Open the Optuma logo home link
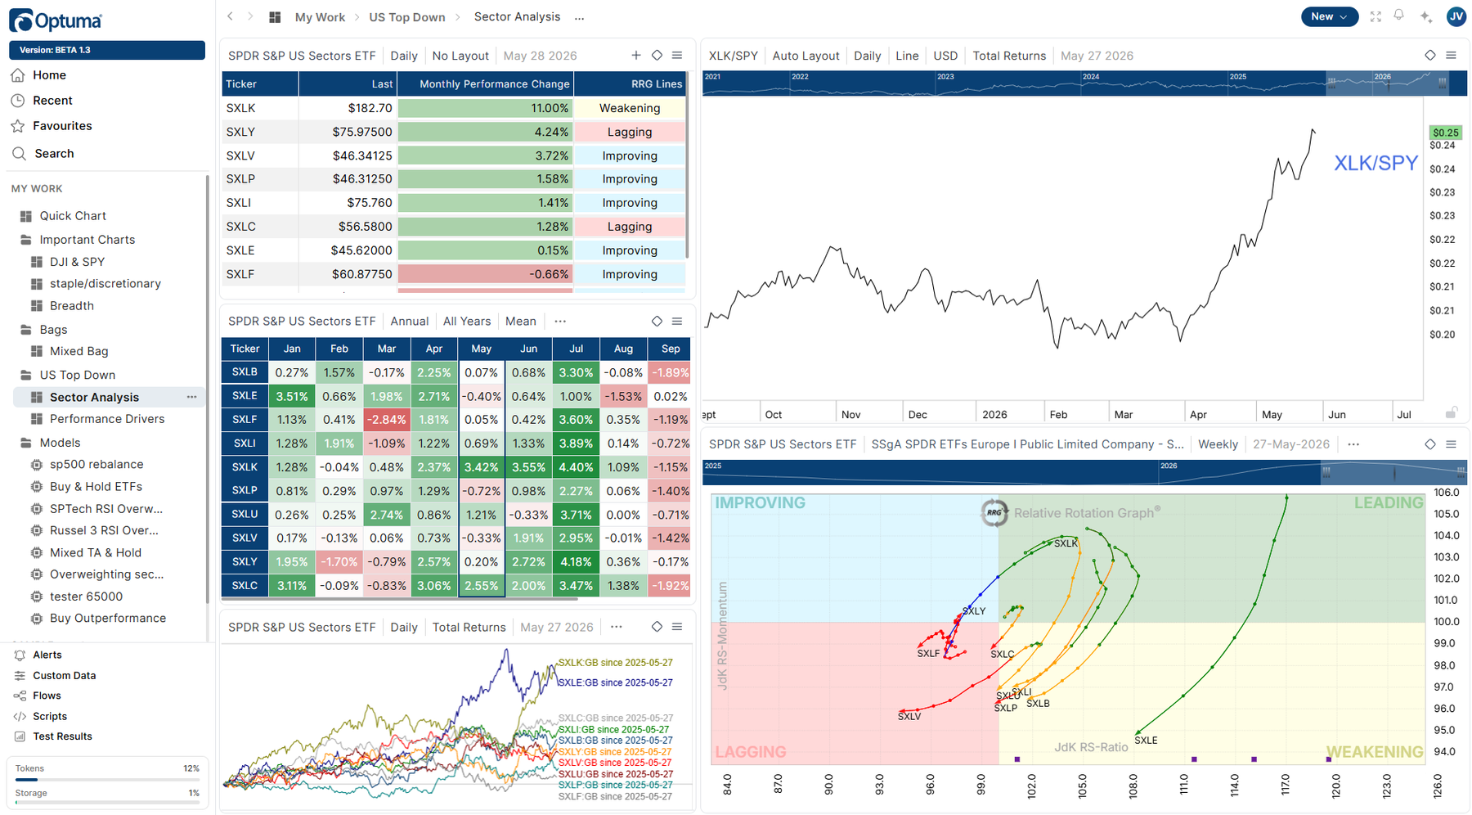Image resolution: width=1472 pixels, height=815 pixels. pos(56,21)
